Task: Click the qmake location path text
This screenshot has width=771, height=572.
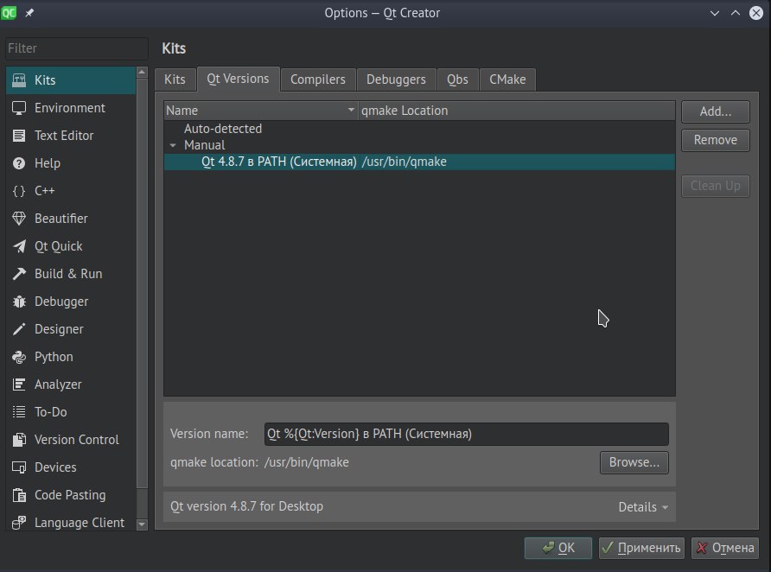Action: 307,462
